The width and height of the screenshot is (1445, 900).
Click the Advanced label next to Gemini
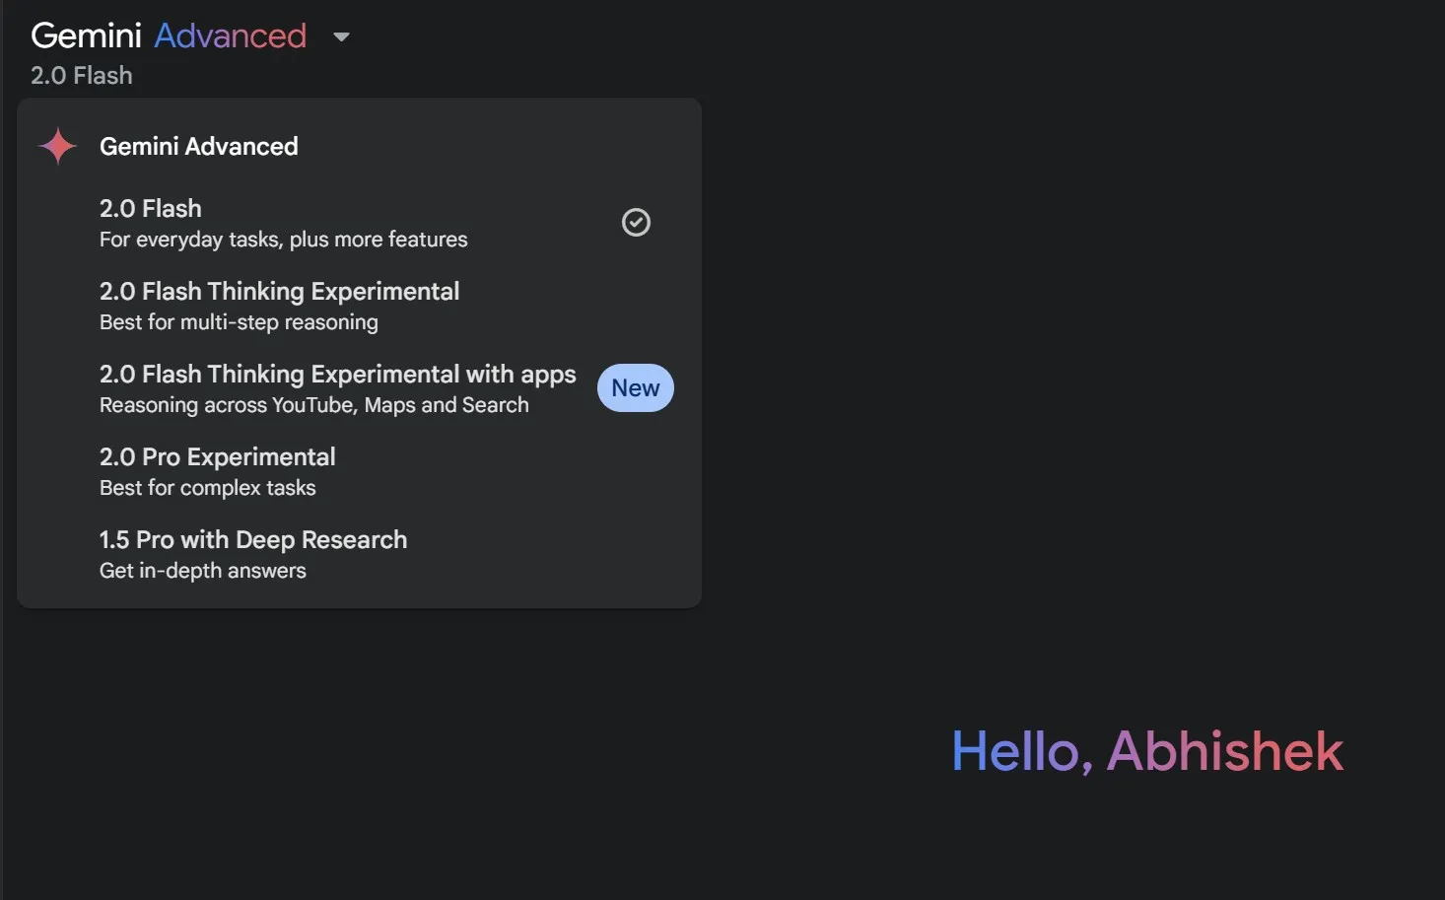point(229,35)
